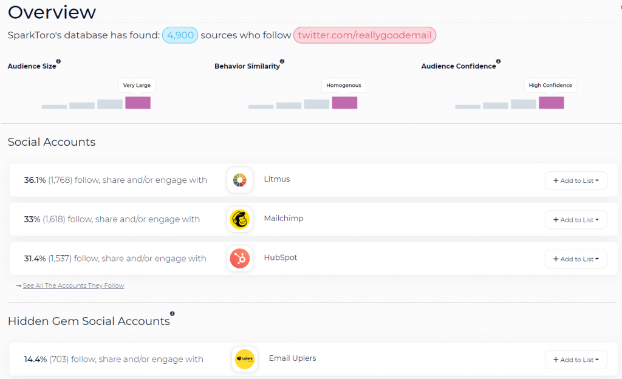Open the Mailchimp account name
This screenshot has width=622, height=379.
pyautogui.click(x=284, y=218)
